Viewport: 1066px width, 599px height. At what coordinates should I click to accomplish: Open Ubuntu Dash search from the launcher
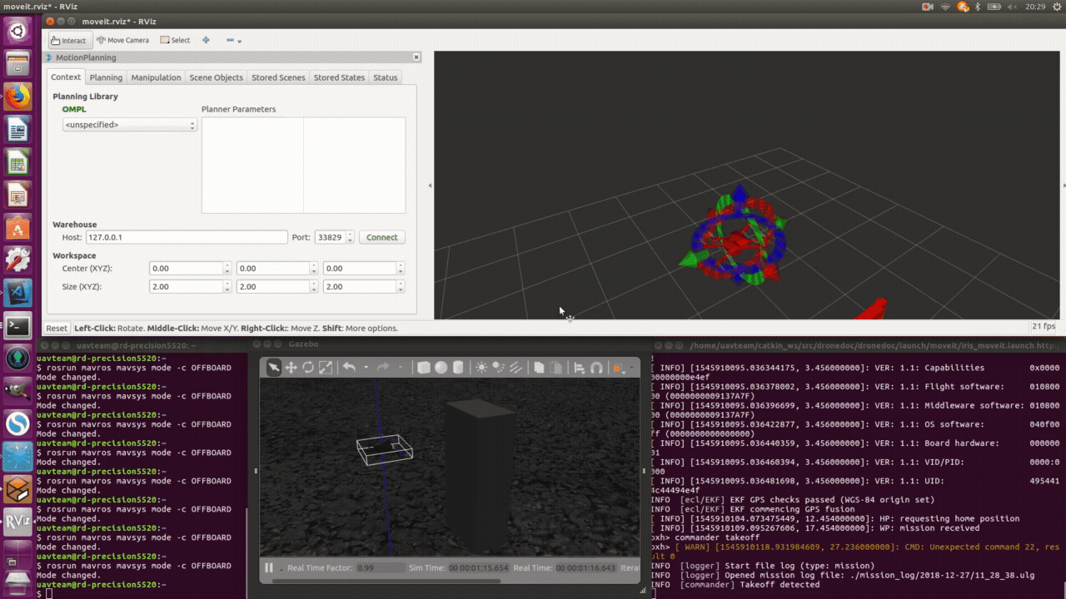(17, 32)
